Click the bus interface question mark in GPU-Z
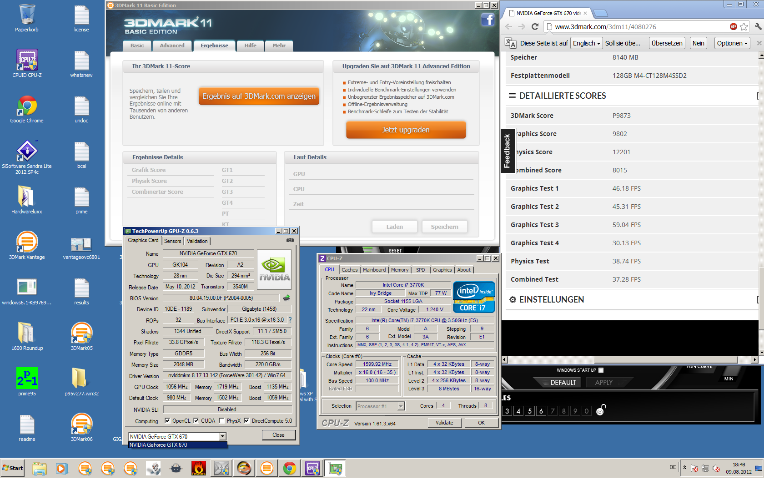The height and width of the screenshot is (485, 764). pyautogui.click(x=290, y=320)
